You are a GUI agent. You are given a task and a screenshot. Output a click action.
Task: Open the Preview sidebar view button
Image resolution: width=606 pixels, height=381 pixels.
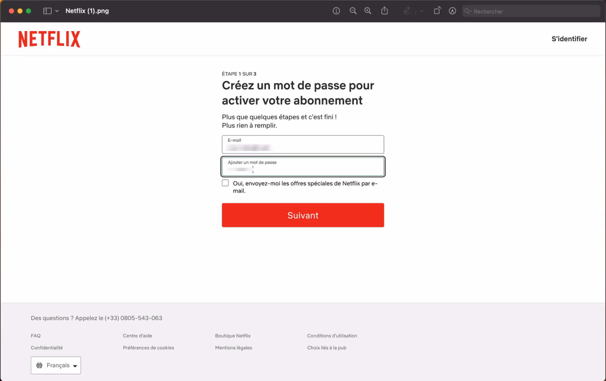click(x=47, y=11)
